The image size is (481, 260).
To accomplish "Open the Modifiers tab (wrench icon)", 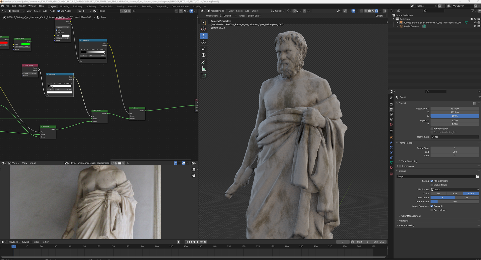I will pos(391,142).
